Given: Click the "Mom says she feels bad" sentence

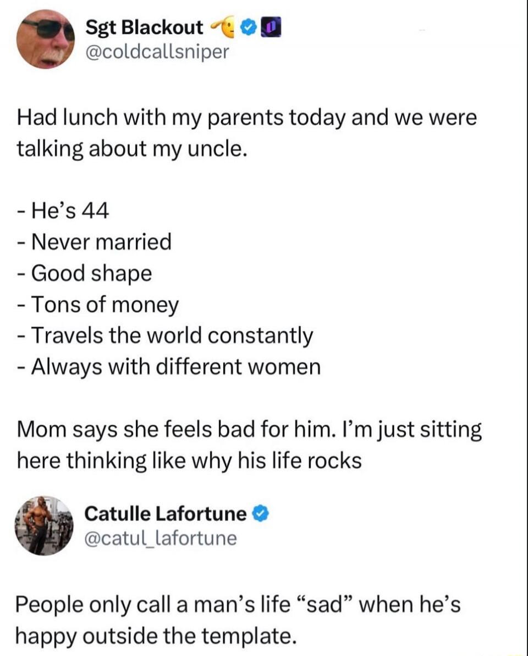Looking at the screenshot, I should (x=250, y=429).
